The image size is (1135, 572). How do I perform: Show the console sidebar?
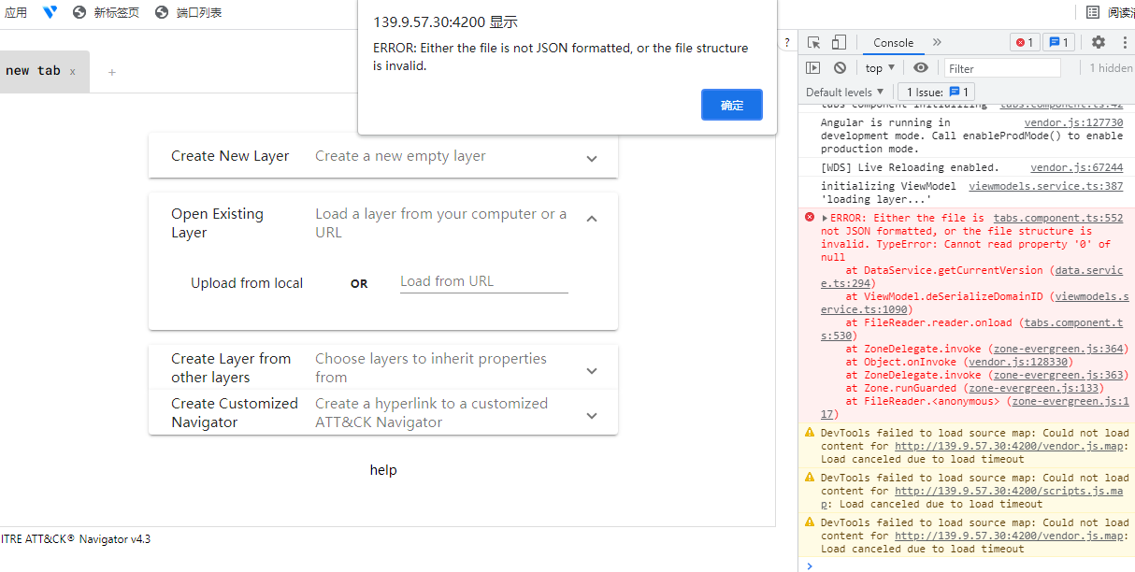tap(812, 66)
